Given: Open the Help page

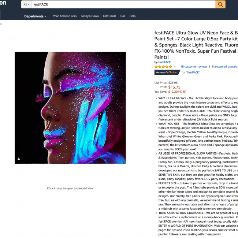Looking at the screenshot, I should point(132,16).
